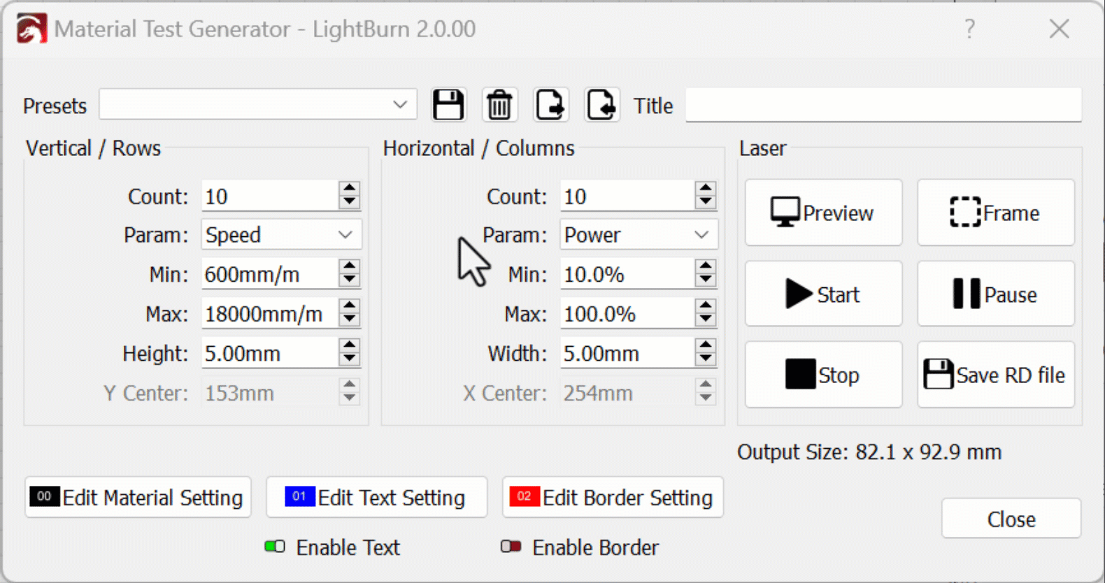The image size is (1105, 583).
Task: Click the blue 01 Edit Text Setting swatch
Action: pos(299,496)
